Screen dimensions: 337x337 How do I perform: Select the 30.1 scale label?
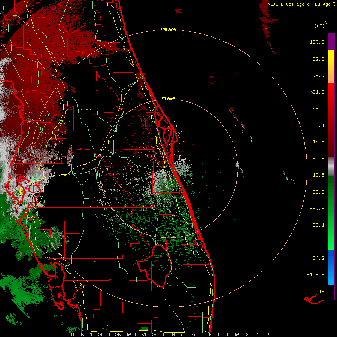pyautogui.click(x=319, y=125)
